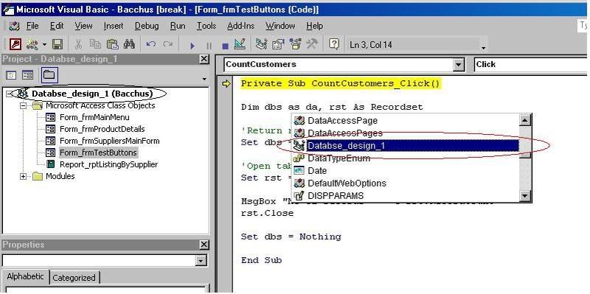Click the Reset stop icon
Viewport: 590px width, 294px height.
[x=225, y=46]
